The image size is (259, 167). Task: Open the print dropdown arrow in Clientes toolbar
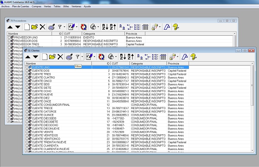[116, 57]
